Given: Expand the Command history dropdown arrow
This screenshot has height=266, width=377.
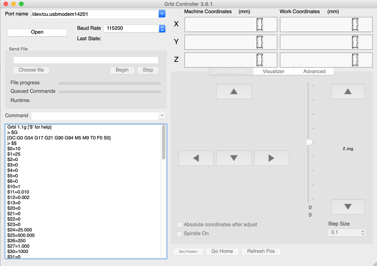Looking at the screenshot, I should tap(162, 115).
